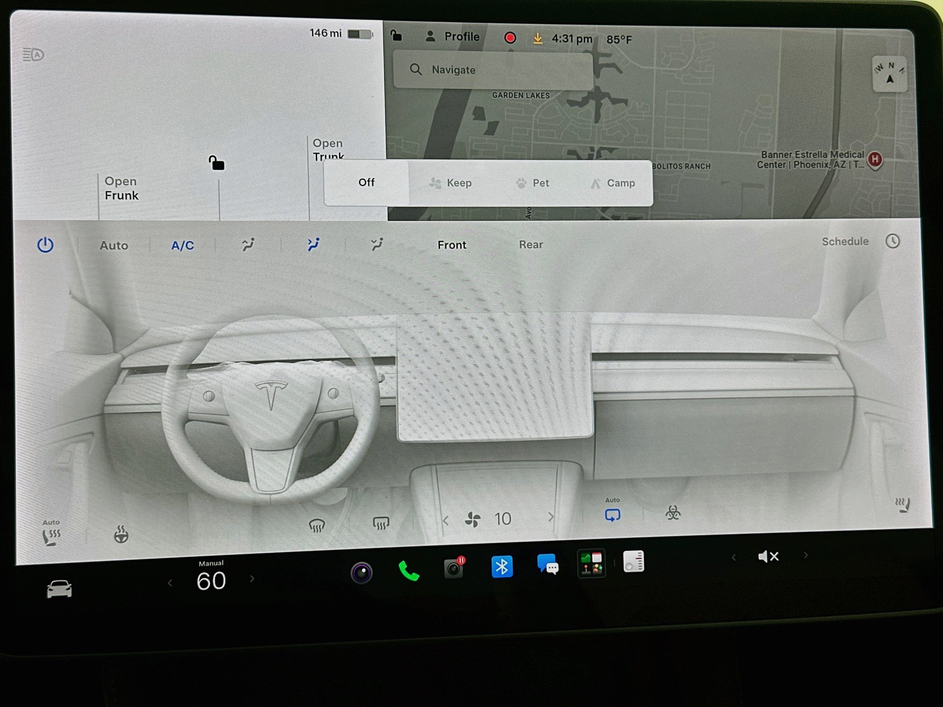Viewport: 943px width, 707px height.
Task: Toggle the auto high beam headlight icon
Action: pos(33,55)
